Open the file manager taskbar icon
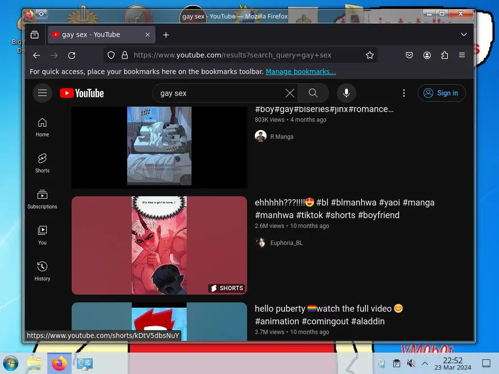 [x=34, y=363]
